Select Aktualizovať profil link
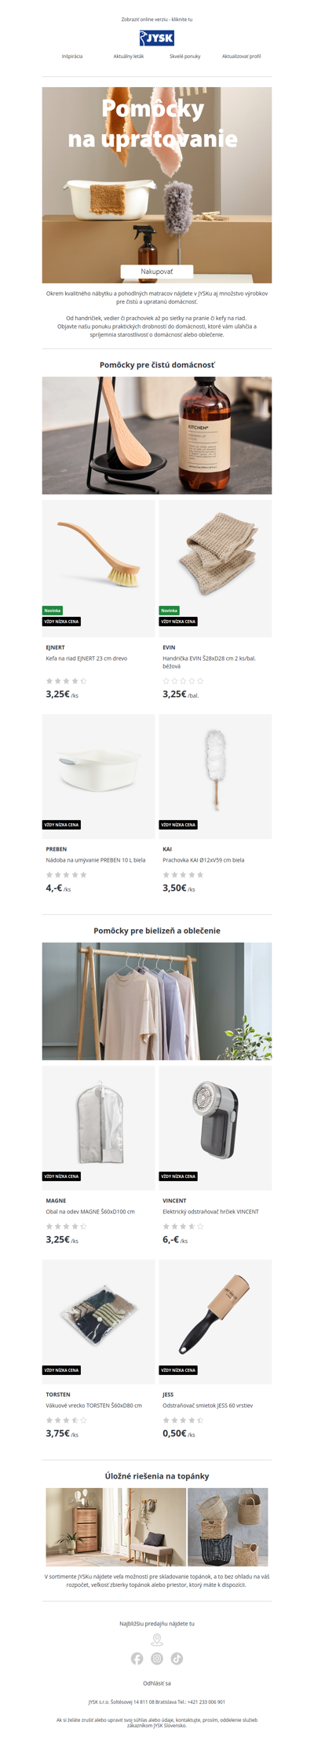Image resolution: width=314 pixels, height=1743 pixels. point(242,57)
